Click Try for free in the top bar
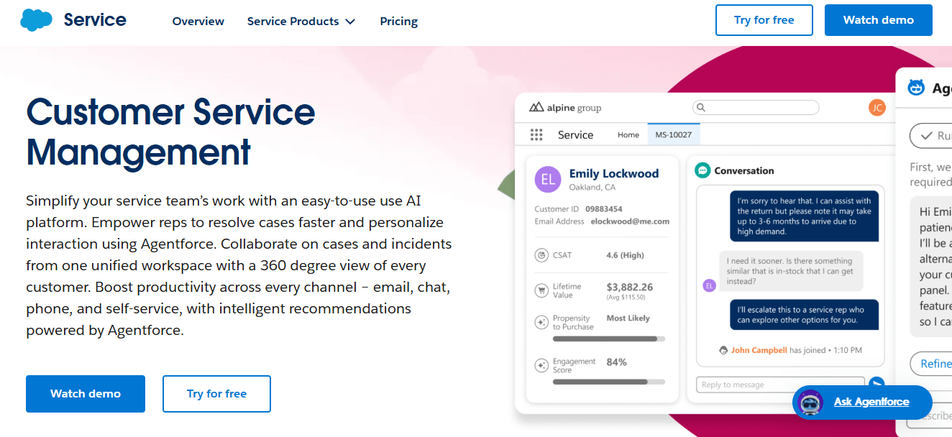 [x=764, y=19]
